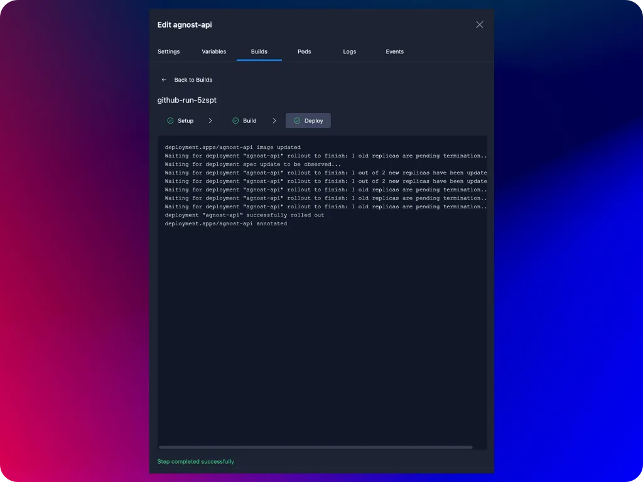Click the green check icon on Deploy
Viewport: 643px width, 482px height.
(297, 120)
